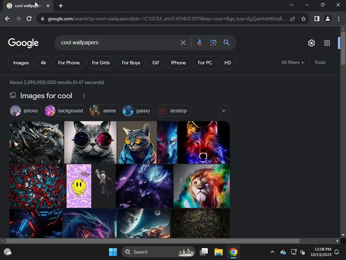Select the background image suggestion chip

pos(65,111)
